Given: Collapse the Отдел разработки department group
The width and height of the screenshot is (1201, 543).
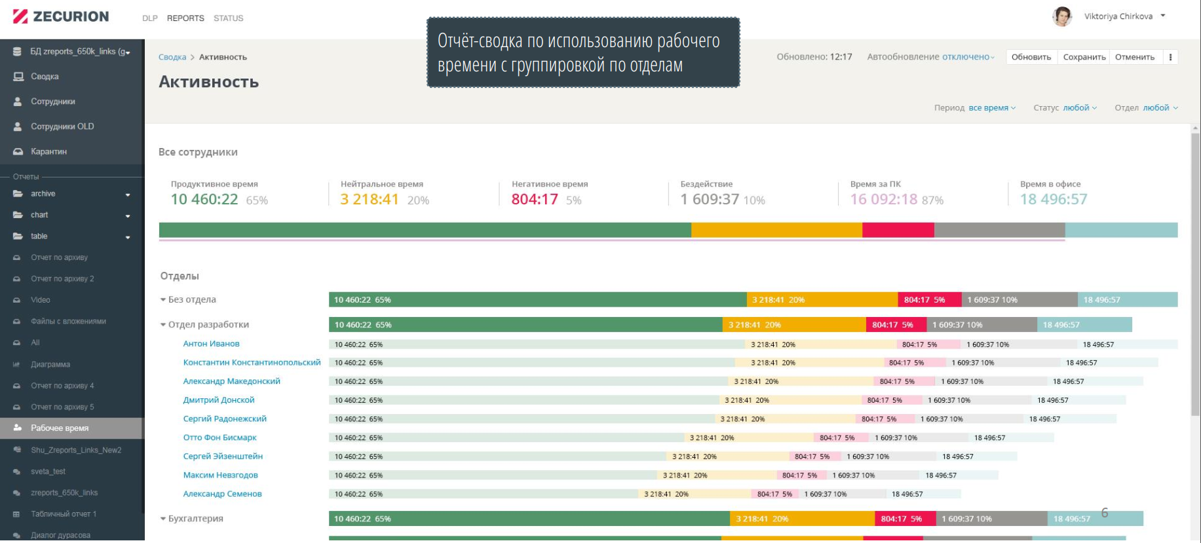Looking at the screenshot, I should 163,325.
